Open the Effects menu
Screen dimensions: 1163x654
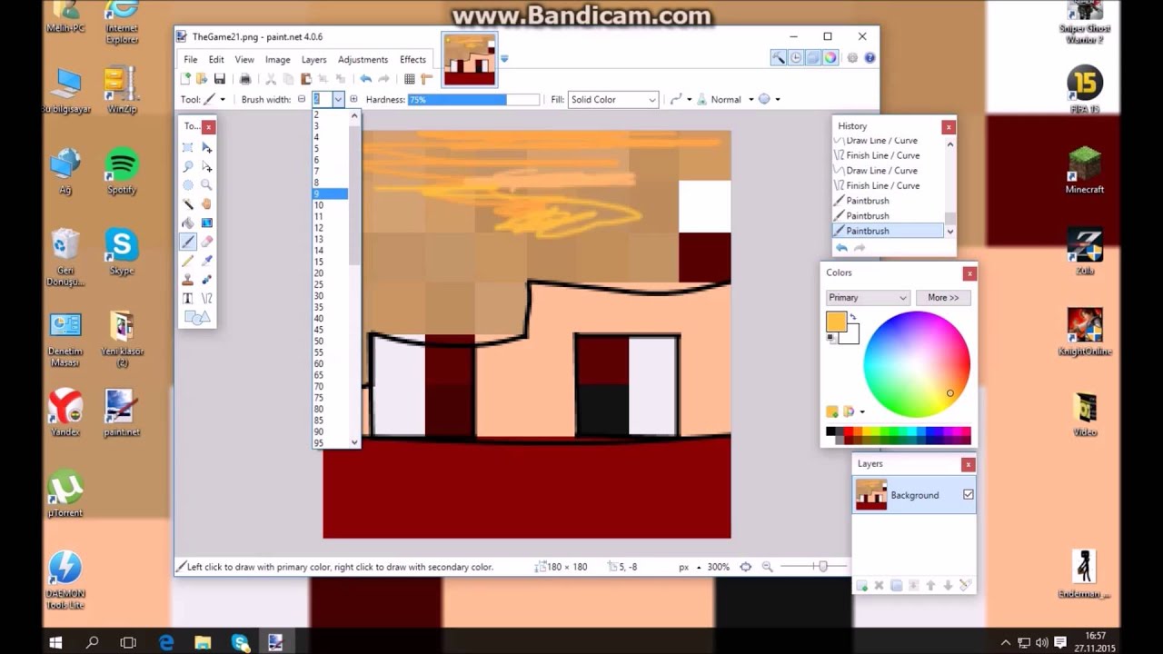click(413, 60)
